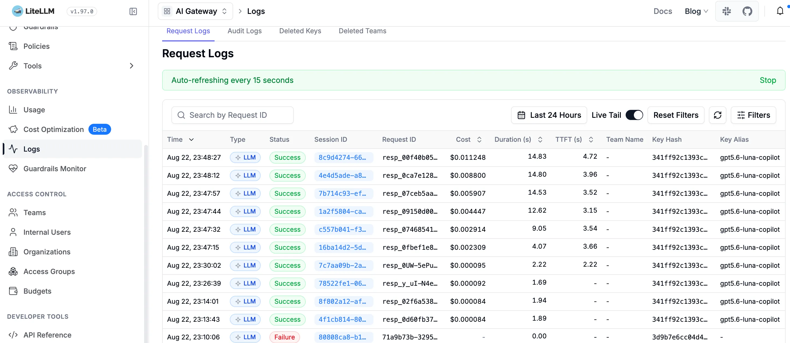Click the Tools wrench icon
This screenshot has height=343, width=790.
point(13,66)
